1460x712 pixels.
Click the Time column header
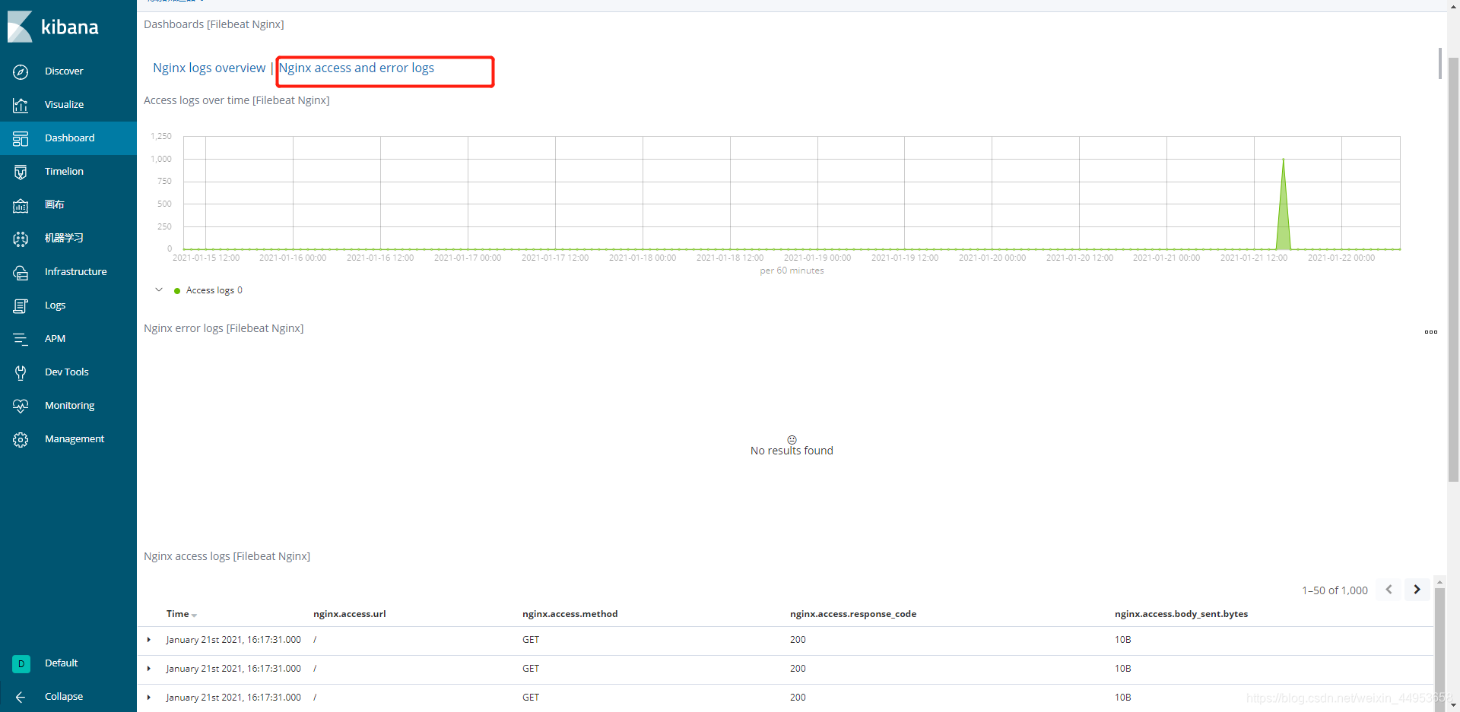tap(177, 614)
